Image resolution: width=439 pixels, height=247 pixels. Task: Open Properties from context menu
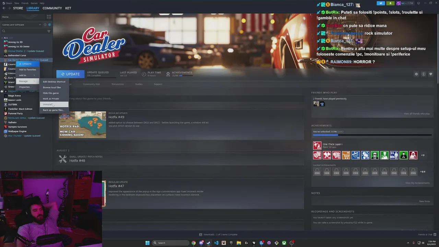28,87
